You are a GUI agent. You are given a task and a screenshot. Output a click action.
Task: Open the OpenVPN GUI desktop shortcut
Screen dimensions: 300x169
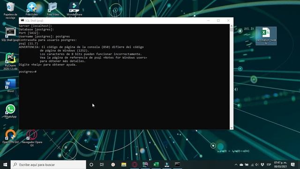pos(10,137)
